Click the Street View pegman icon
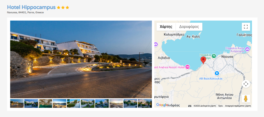264x117 pixels. point(246,99)
